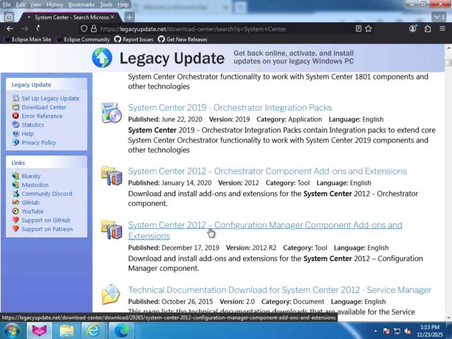Open Mastodon link in Links panel
The height and width of the screenshot is (339, 452).
click(35, 185)
